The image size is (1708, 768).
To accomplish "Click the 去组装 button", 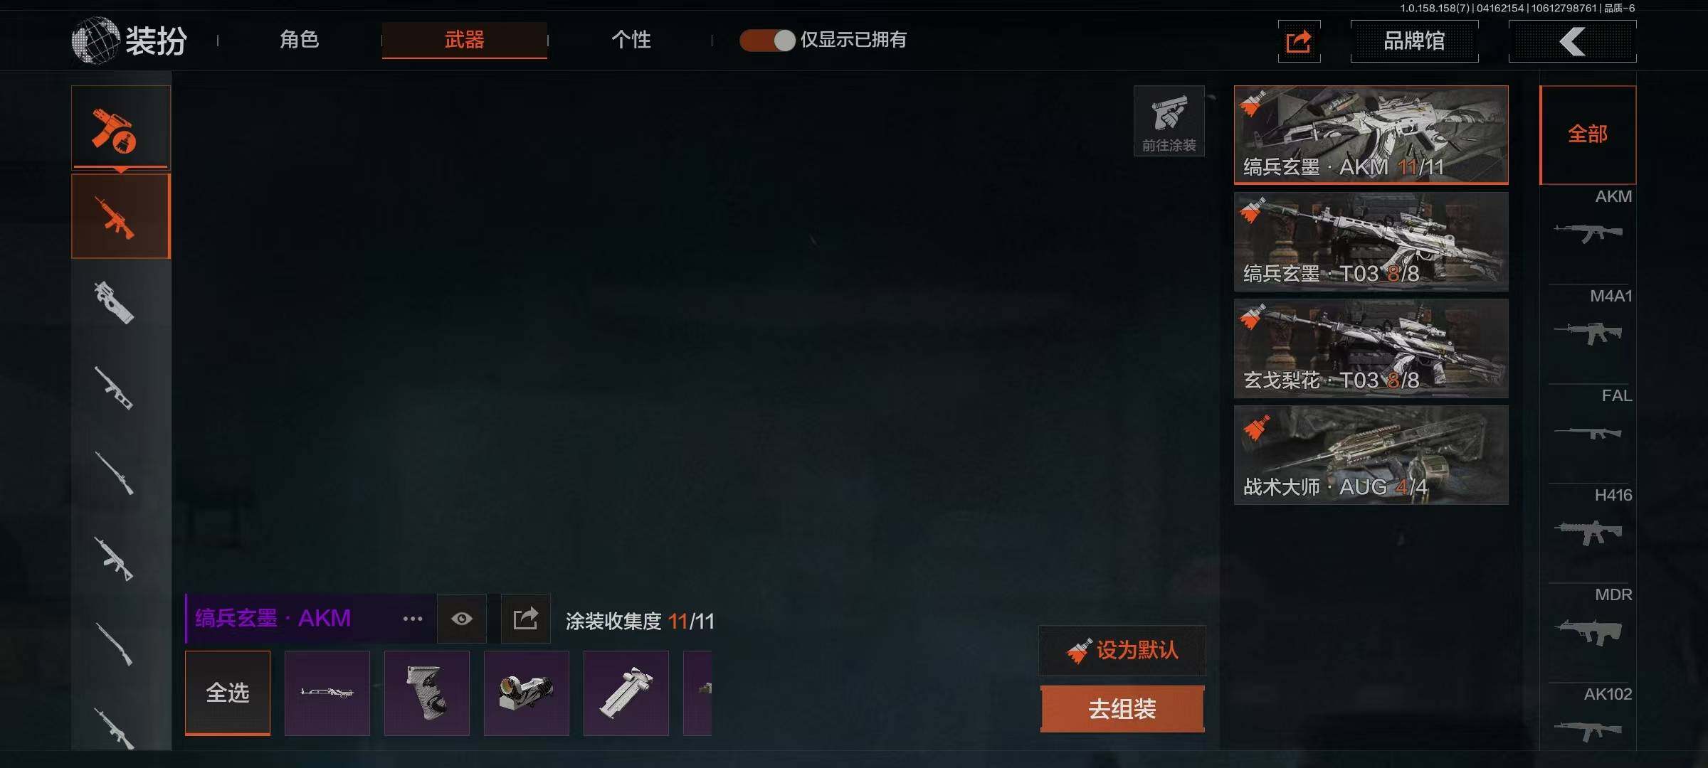I will click(1122, 709).
